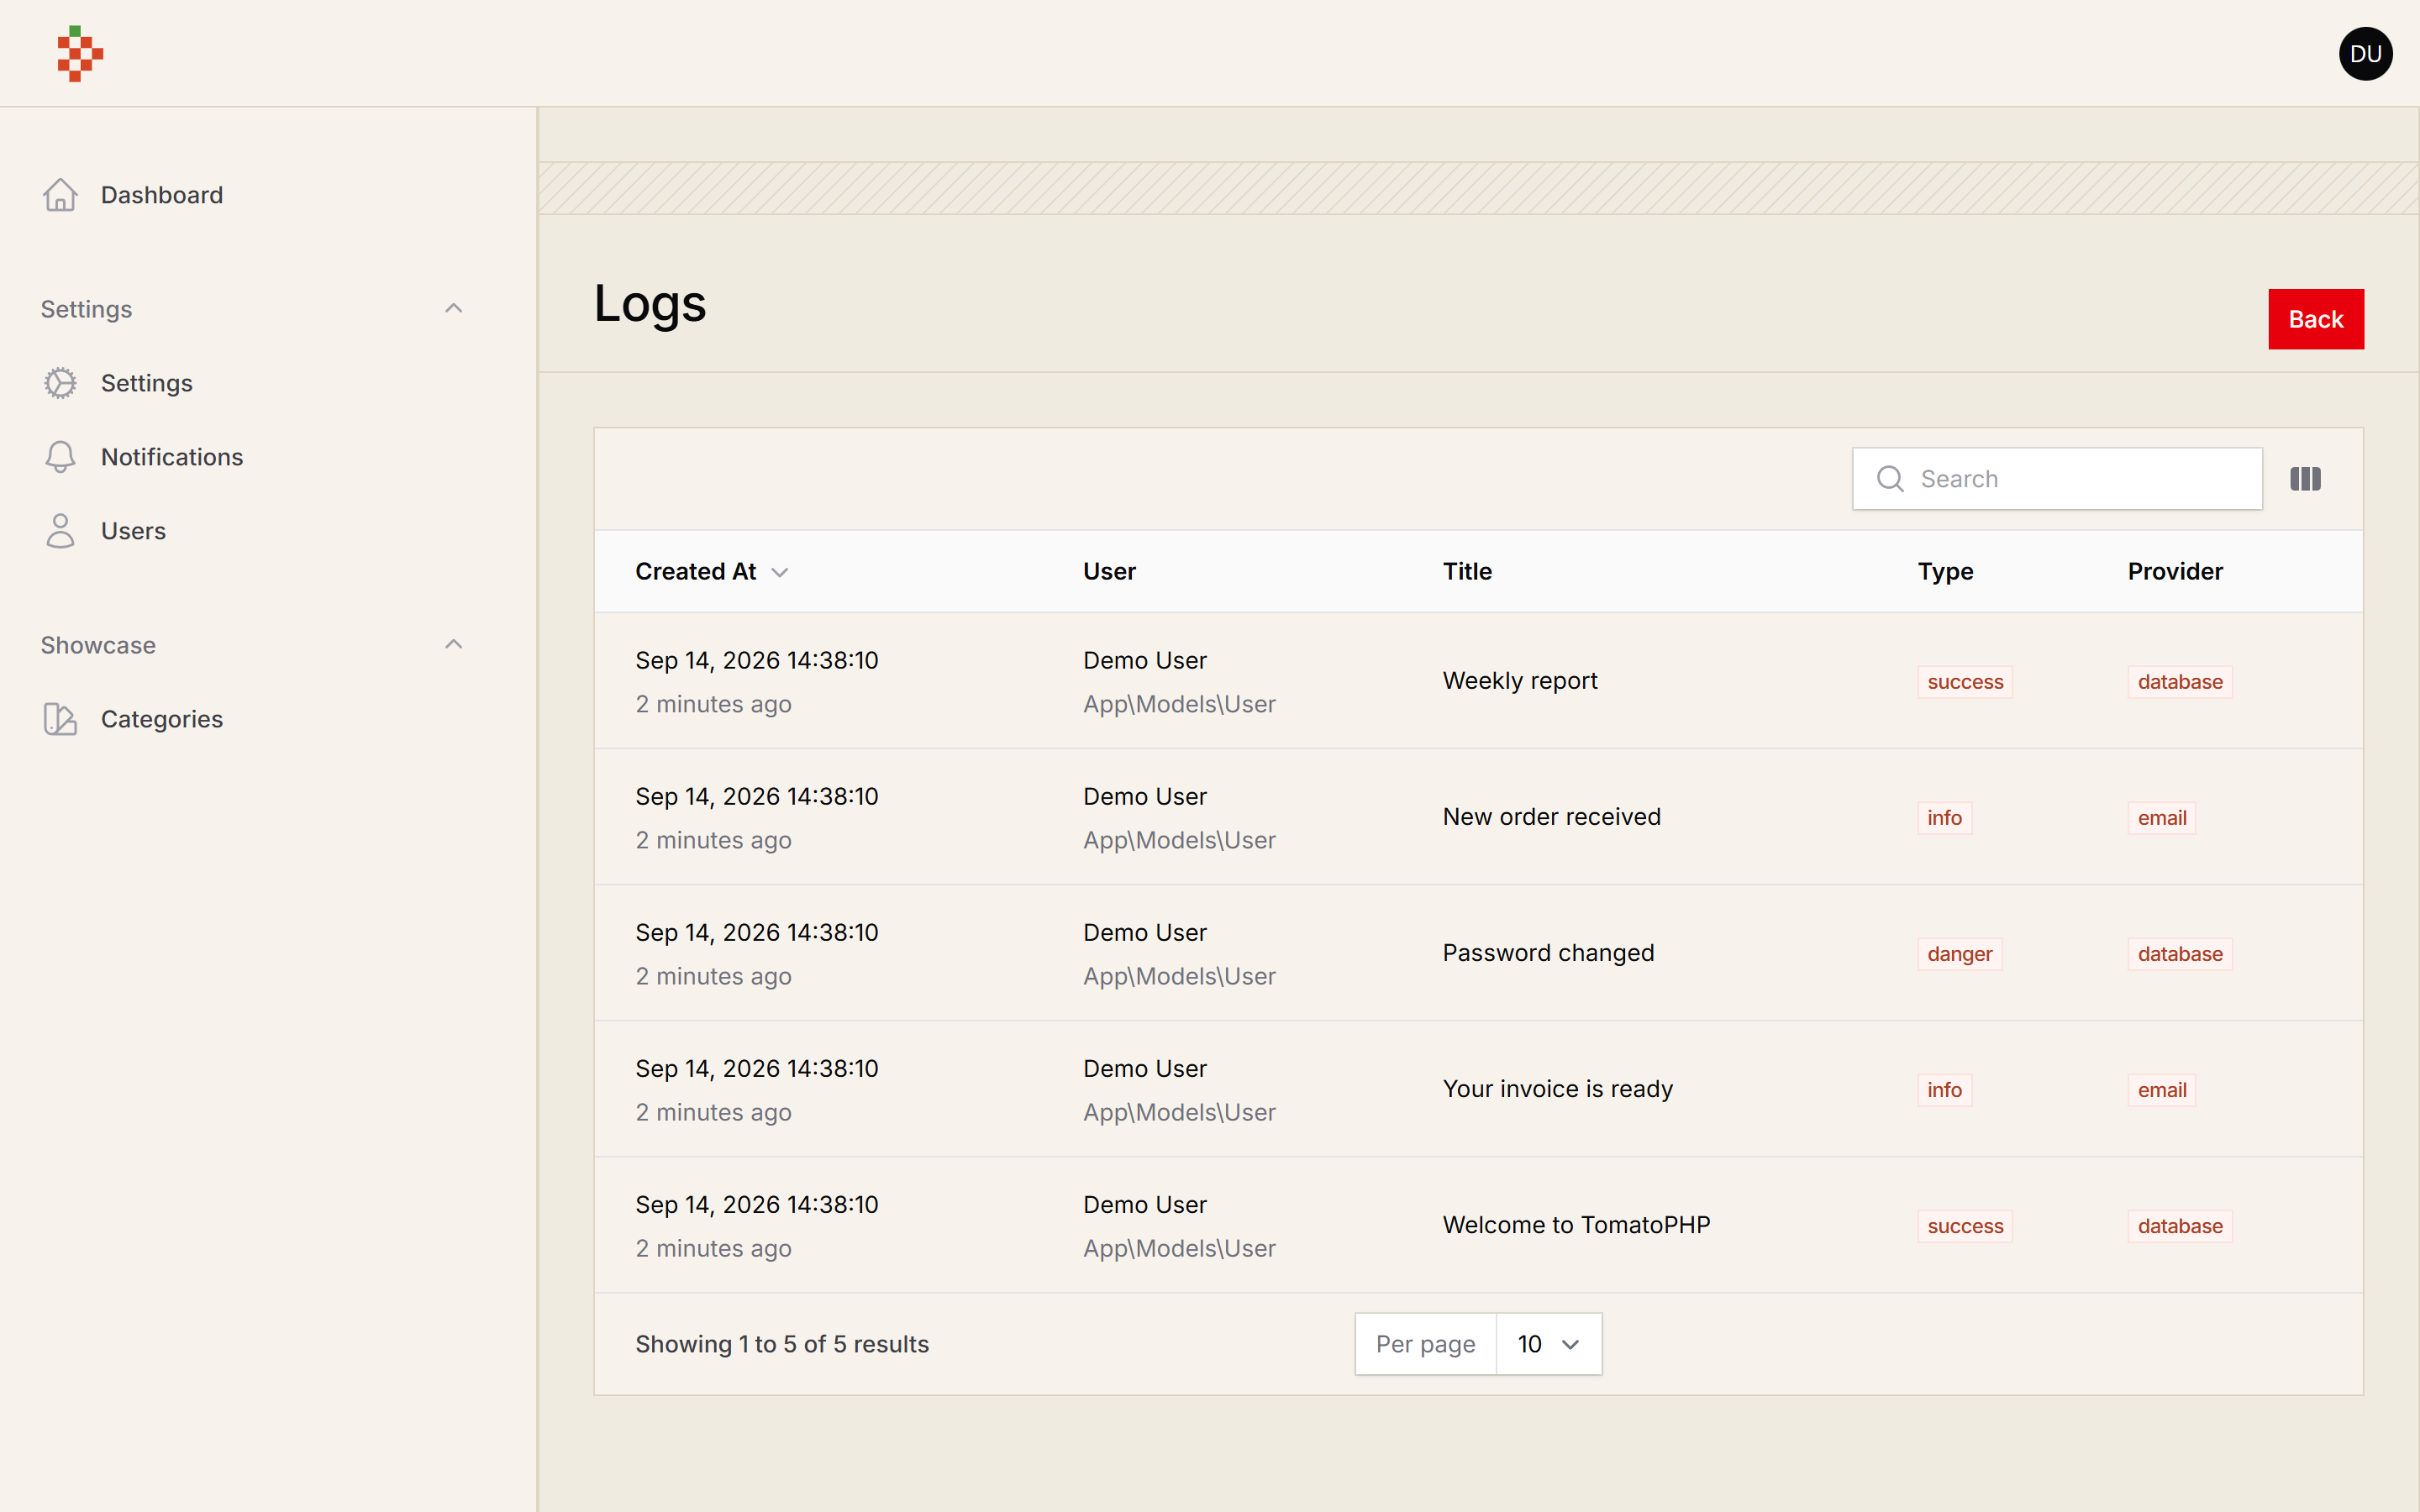Click the TomatoPHP pixel logo
The height and width of the screenshot is (1512, 2420).
(x=80, y=53)
